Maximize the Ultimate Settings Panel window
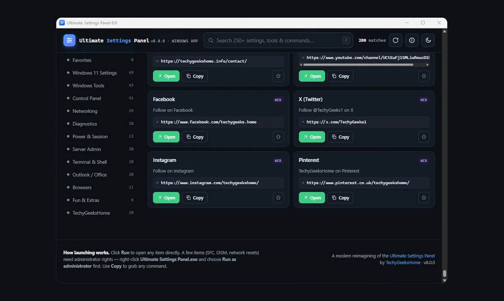This screenshot has width=504, height=301. pos(423,23)
